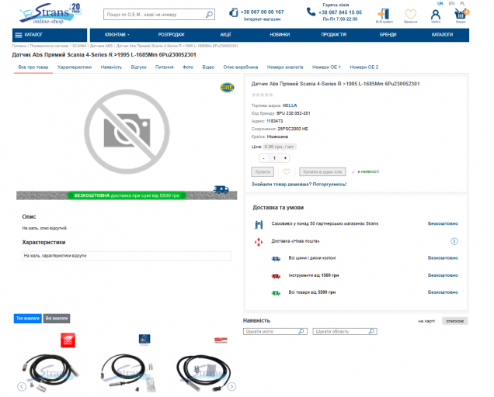
Task: Switch language to EN
Action: [451, 3]
